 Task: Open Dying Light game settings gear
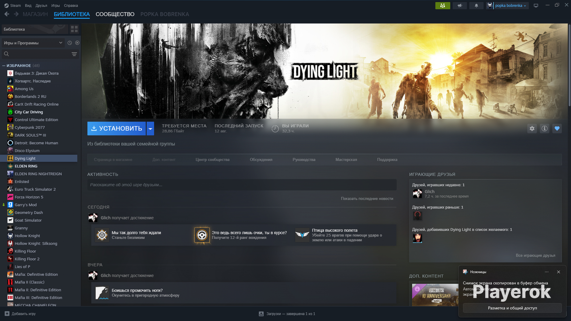coord(532,128)
